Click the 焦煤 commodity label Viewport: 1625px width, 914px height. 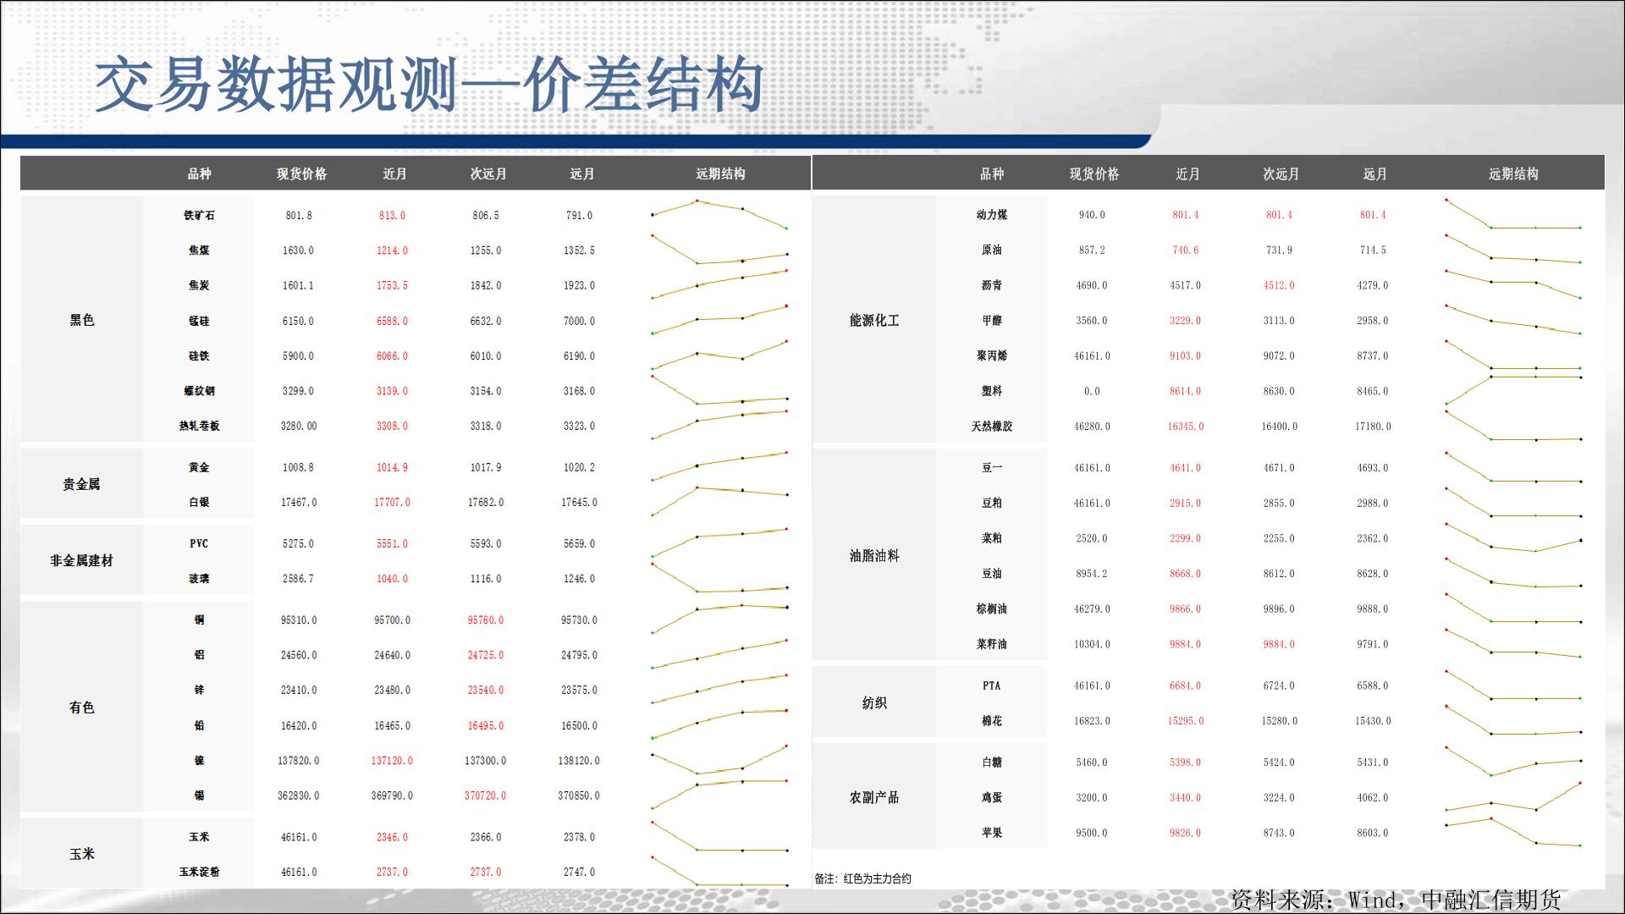[x=199, y=251]
